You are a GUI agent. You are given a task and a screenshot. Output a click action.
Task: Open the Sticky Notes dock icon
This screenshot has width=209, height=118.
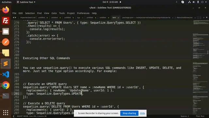click(6, 53)
